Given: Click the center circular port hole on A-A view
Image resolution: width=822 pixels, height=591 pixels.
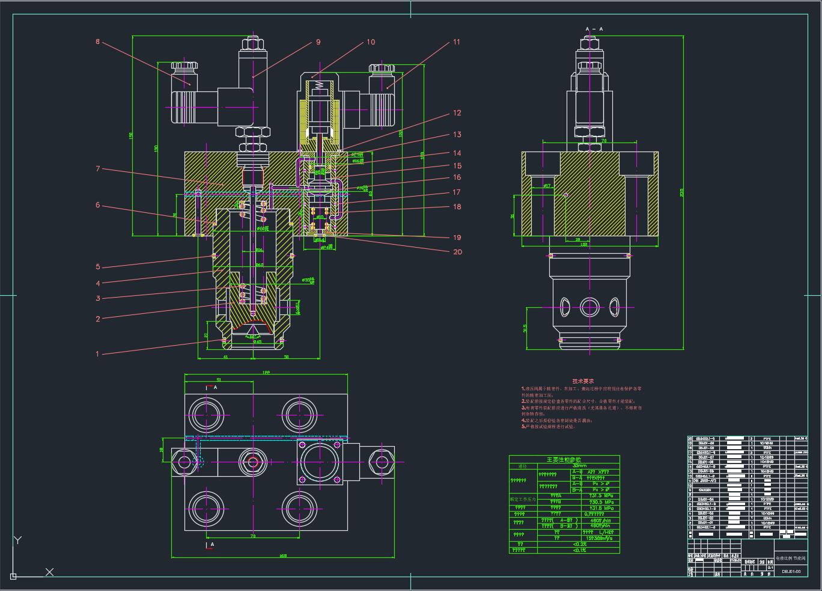Looking at the screenshot, I should (589, 307).
